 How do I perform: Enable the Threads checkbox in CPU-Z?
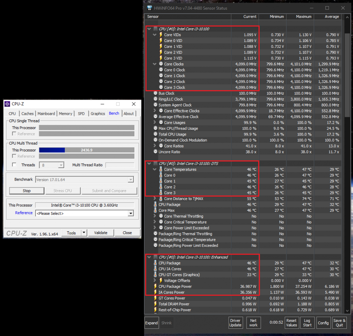point(14,165)
